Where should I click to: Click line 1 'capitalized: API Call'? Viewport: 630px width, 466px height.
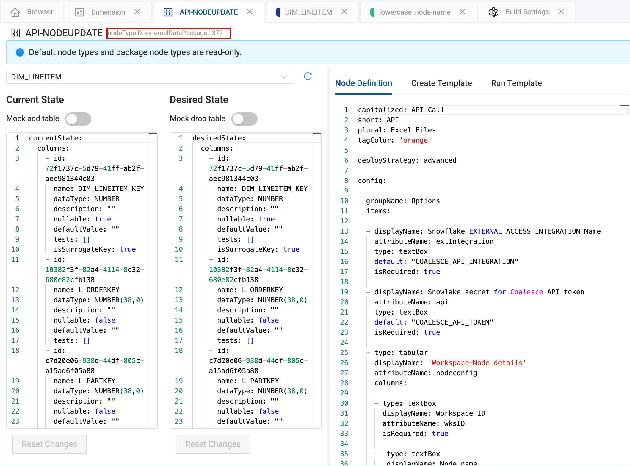click(x=401, y=110)
